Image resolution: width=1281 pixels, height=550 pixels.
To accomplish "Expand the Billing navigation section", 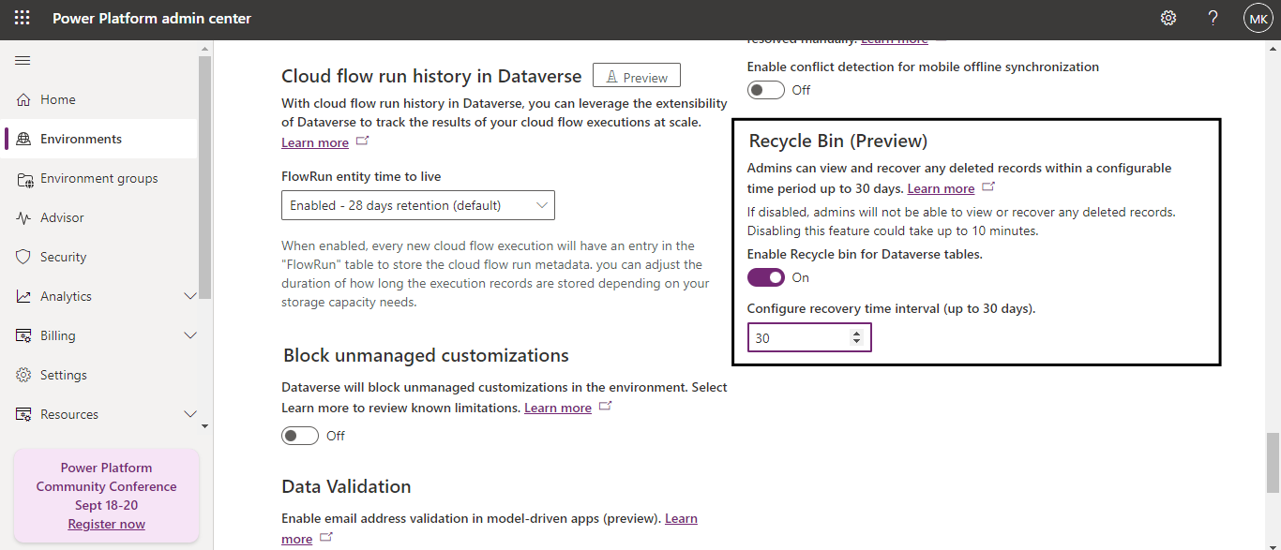I will click(190, 335).
